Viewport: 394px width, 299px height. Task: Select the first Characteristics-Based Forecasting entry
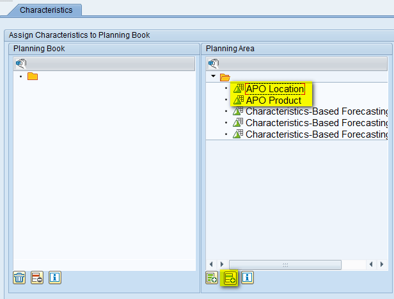[316, 111]
